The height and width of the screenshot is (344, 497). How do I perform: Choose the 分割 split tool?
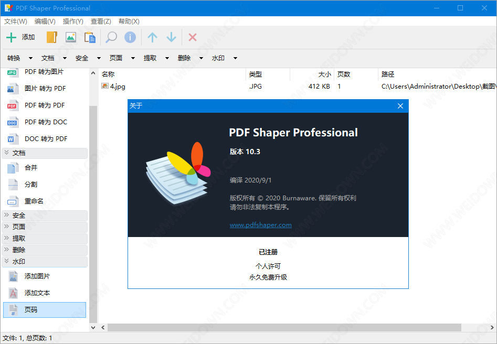pyautogui.click(x=45, y=185)
